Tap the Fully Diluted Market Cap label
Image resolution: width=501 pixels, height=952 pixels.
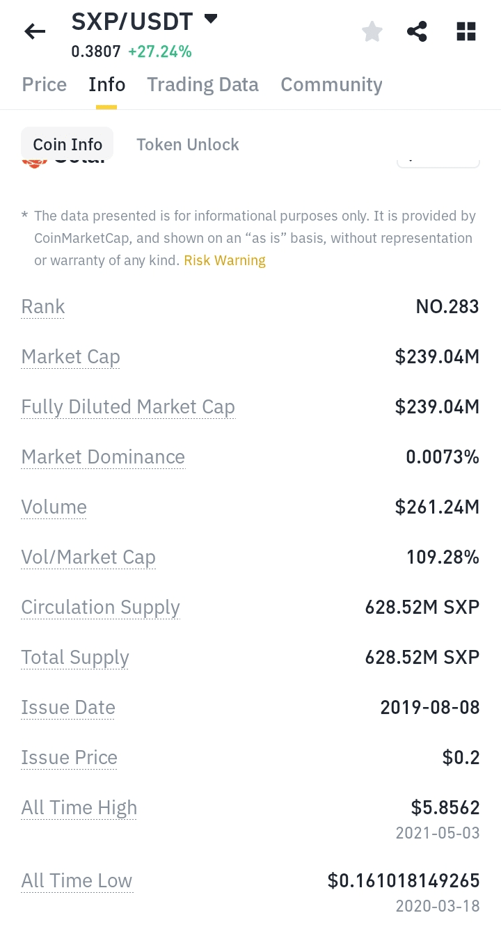coord(128,407)
